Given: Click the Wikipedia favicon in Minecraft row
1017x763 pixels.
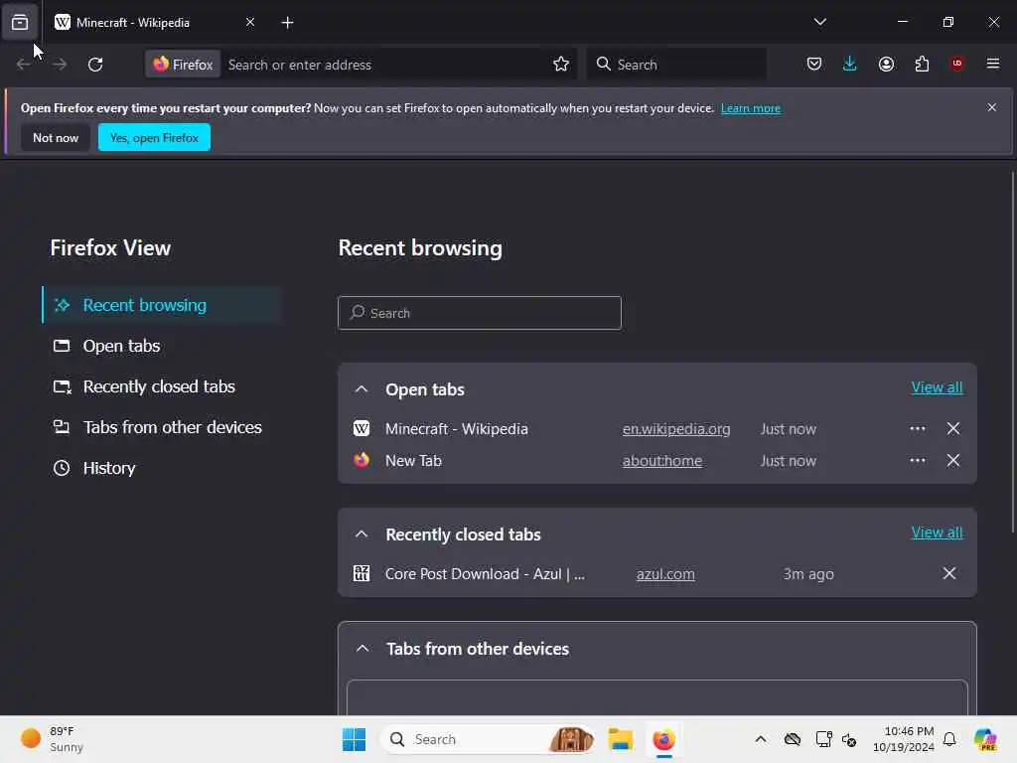Looking at the screenshot, I should (362, 429).
